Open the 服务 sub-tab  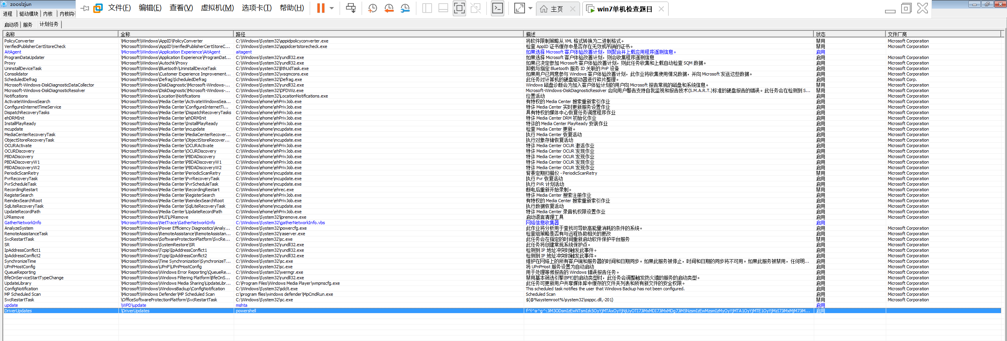pyautogui.click(x=28, y=25)
